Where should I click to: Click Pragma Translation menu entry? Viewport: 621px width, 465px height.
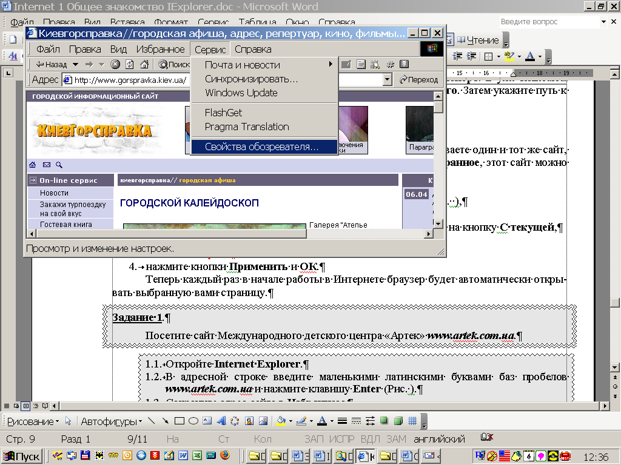click(264, 127)
